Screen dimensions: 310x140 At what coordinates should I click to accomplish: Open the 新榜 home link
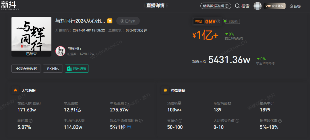pos(295,6)
